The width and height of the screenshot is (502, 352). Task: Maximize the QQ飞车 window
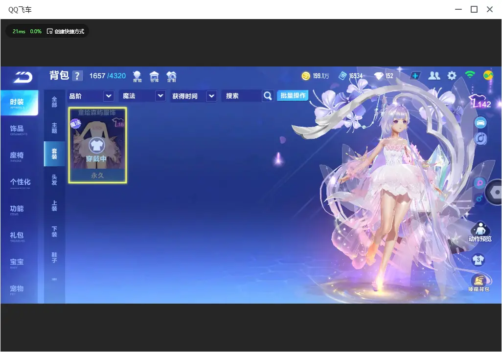pyautogui.click(x=474, y=10)
